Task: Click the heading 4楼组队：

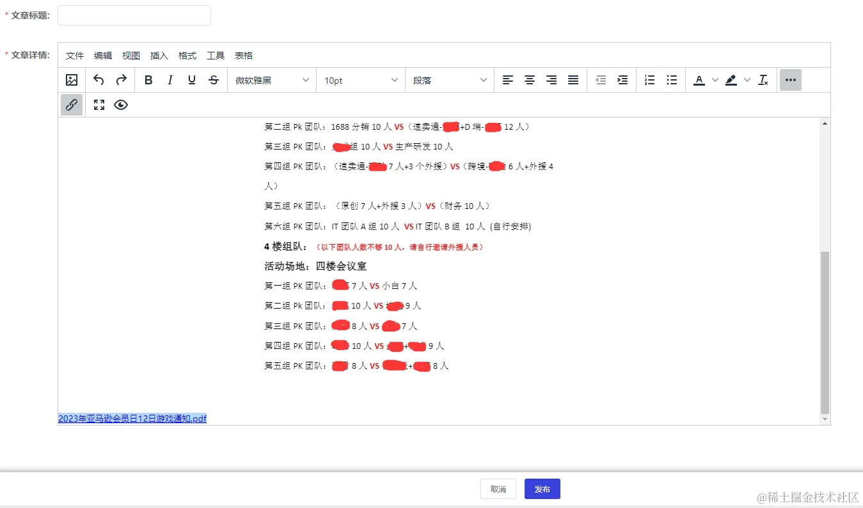Action: [x=286, y=247]
